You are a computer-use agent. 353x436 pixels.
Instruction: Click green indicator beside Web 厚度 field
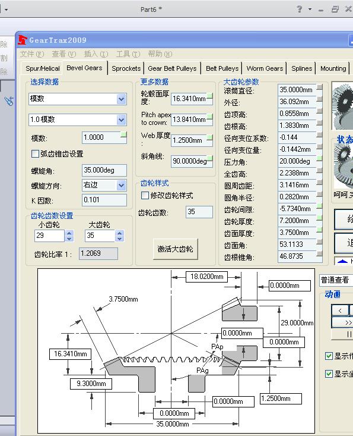coord(210,137)
